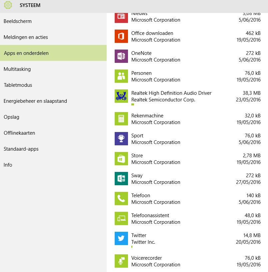The height and width of the screenshot is (272, 268).
Task: Click the 32,0 kB size value
Action: click(x=253, y=115)
